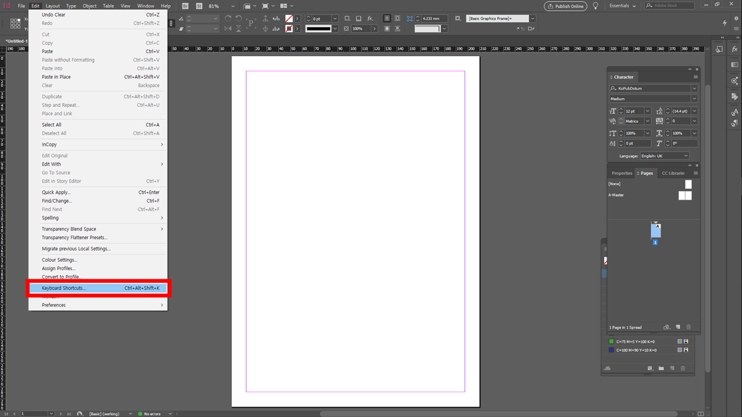Switch to the Properties tab
The image size is (742, 417).
tap(622, 173)
